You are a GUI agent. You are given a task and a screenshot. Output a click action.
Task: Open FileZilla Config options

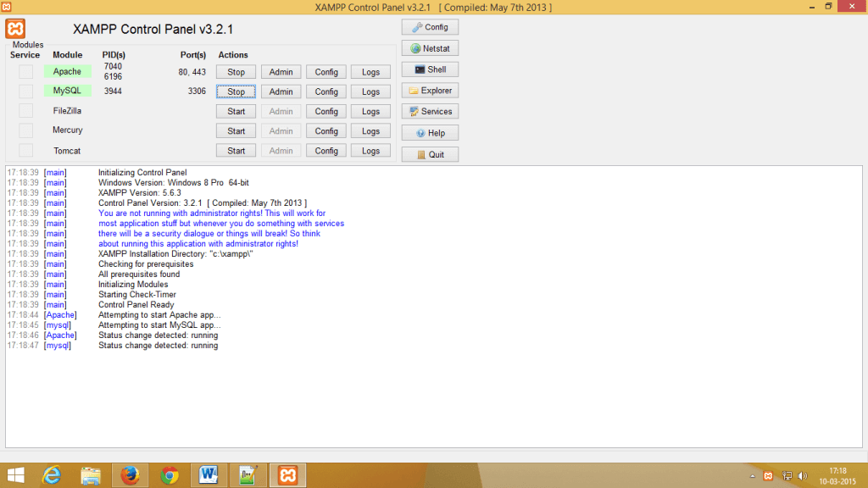click(x=326, y=111)
